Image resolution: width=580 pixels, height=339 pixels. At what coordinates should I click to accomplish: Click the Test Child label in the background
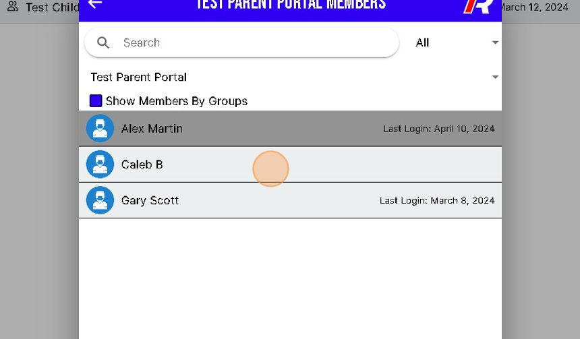(x=51, y=7)
